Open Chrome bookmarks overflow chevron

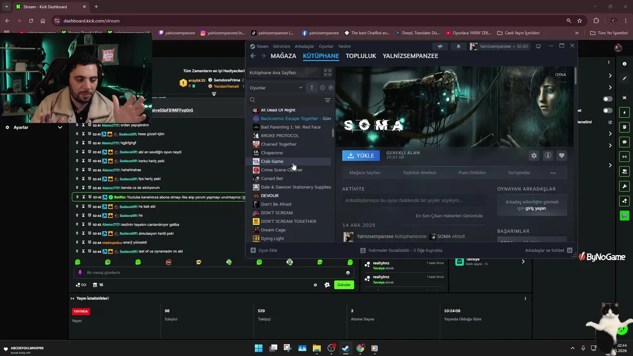[577, 33]
